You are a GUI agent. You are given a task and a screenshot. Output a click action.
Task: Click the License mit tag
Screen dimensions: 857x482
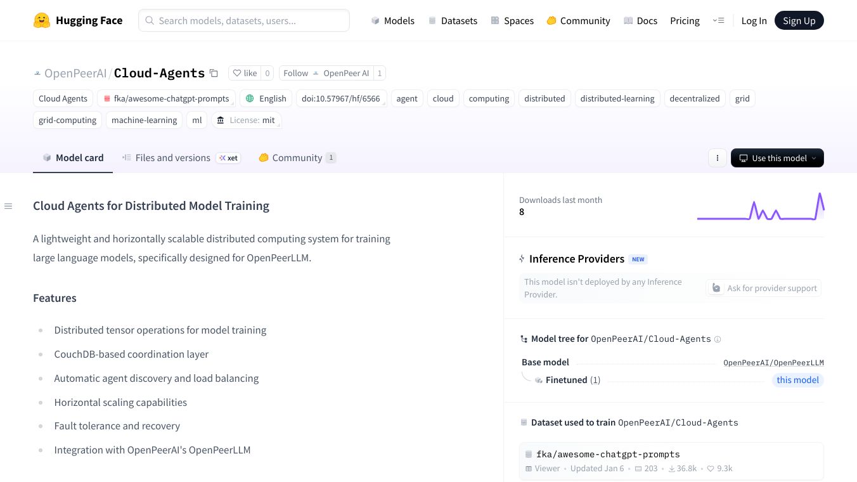click(246, 120)
